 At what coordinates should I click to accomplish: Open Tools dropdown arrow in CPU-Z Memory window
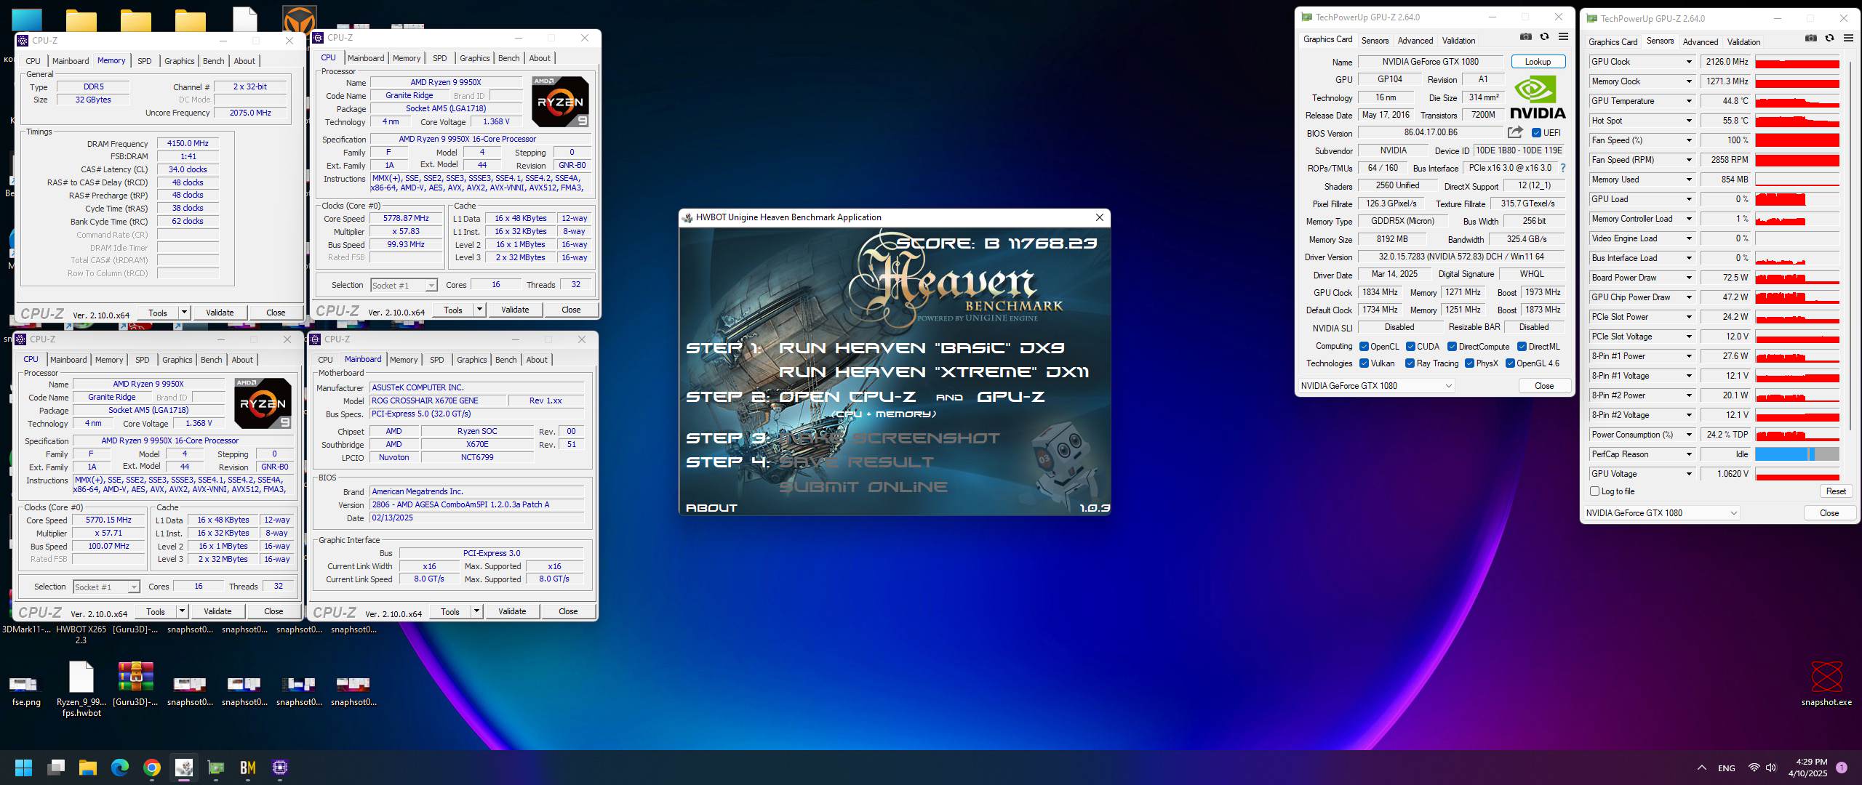click(x=184, y=313)
